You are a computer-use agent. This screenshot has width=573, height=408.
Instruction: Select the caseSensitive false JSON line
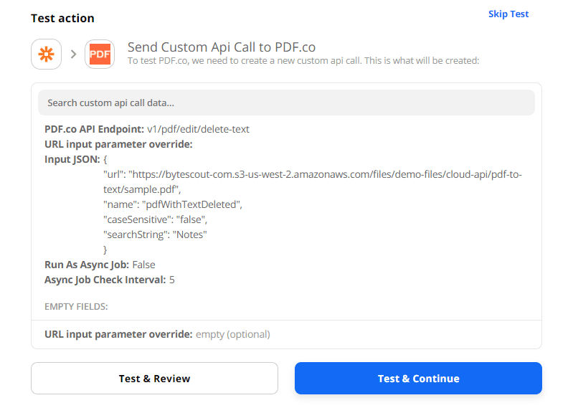tap(166, 219)
